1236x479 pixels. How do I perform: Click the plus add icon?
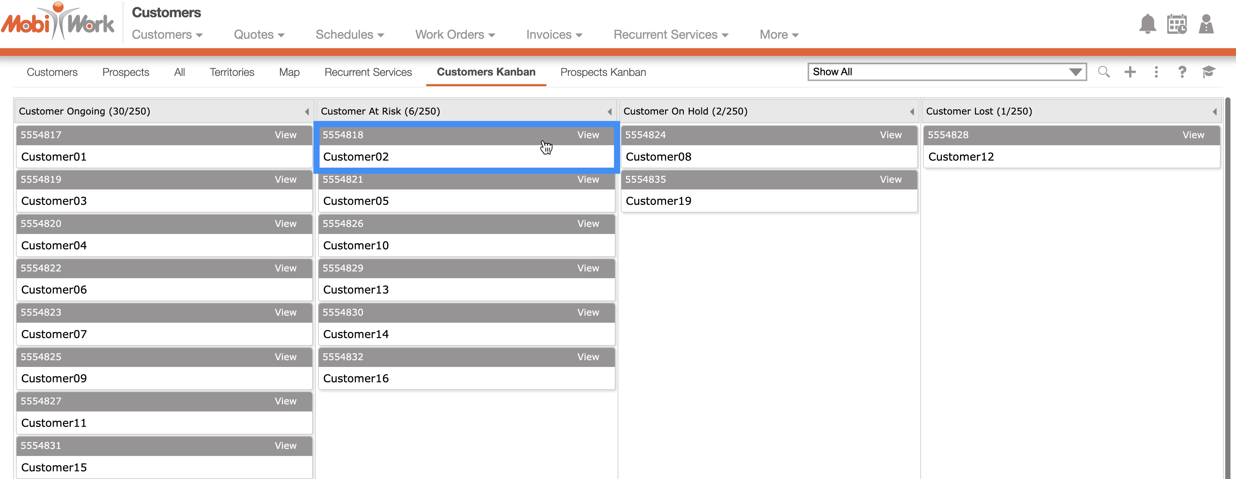pos(1130,72)
